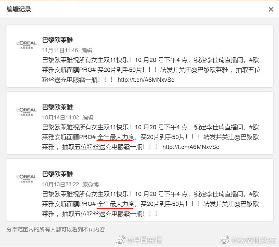
Task: Click 编辑 label next to 11月11日11:46
Action: (87, 50)
